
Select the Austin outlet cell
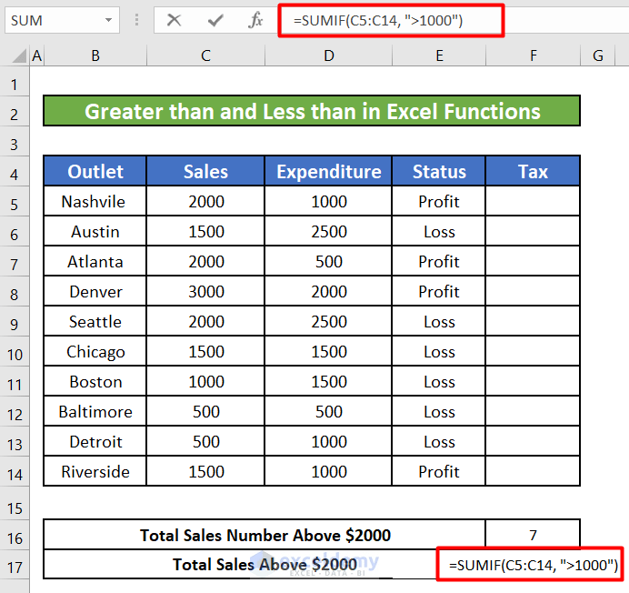point(95,231)
